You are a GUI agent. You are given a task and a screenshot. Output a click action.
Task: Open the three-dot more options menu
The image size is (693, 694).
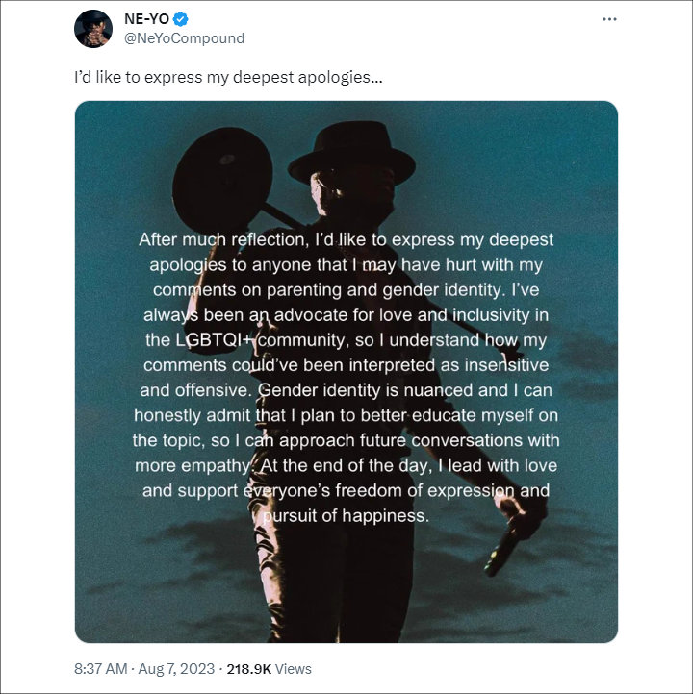pyautogui.click(x=609, y=19)
